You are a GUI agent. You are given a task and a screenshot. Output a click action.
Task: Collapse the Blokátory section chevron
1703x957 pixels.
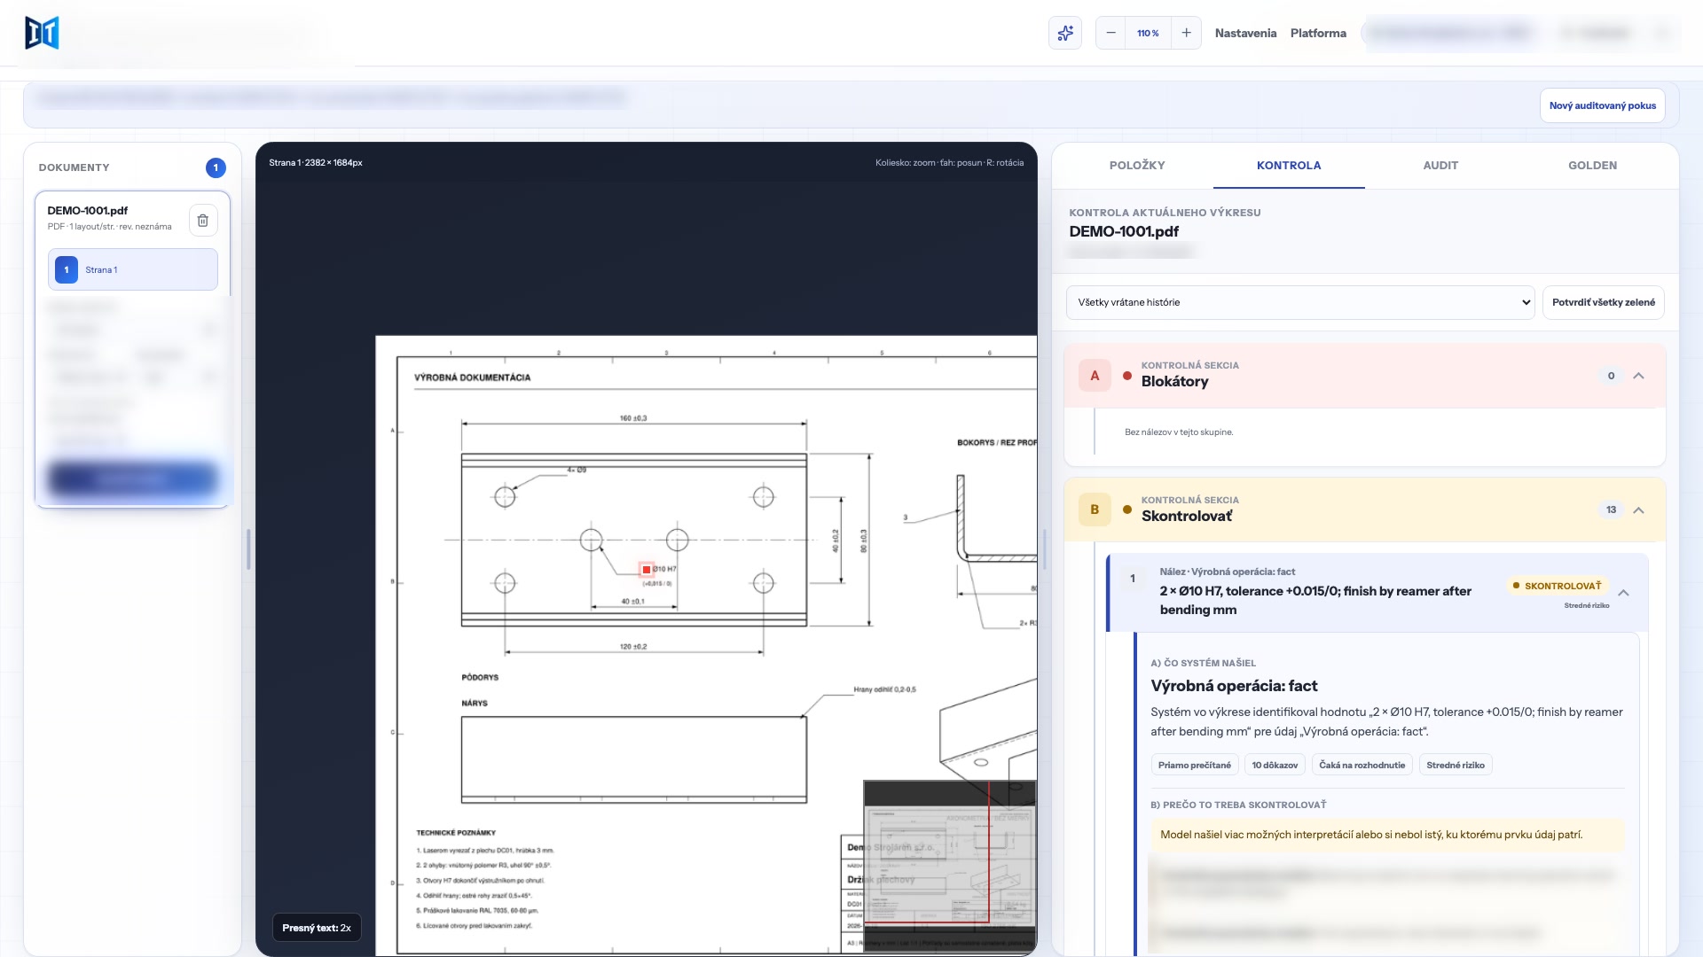pyautogui.click(x=1638, y=376)
